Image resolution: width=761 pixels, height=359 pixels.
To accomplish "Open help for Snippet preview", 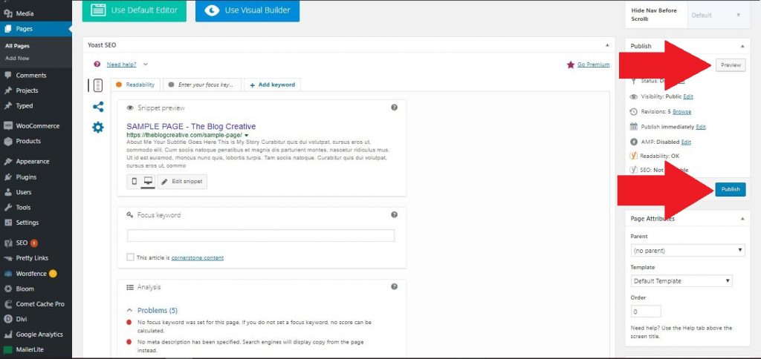I will (394, 108).
